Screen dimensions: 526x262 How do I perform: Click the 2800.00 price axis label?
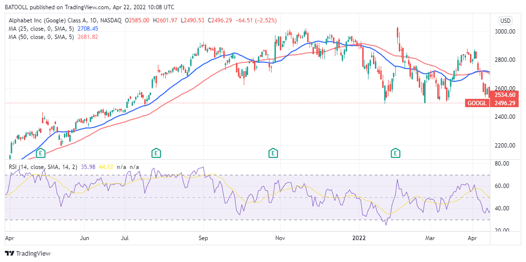[x=506, y=60]
